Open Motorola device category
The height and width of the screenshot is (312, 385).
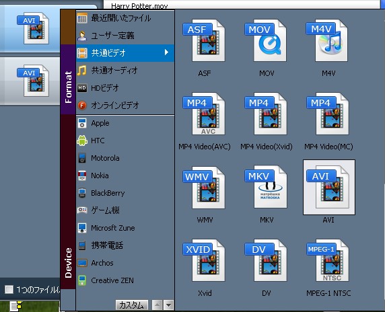[125, 158]
